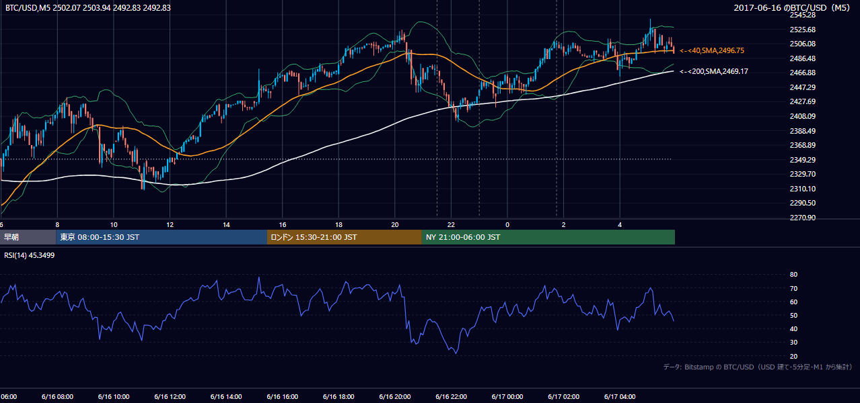Image resolution: width=860 pixels, height=403 pixels.
Task: Click the 2368.89 price axis label
Action: tap(803, 145)
